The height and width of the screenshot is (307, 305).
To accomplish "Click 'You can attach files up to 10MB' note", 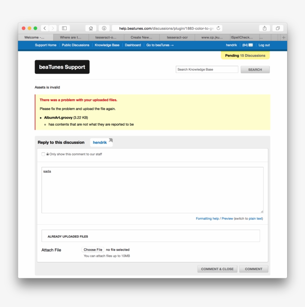I will (x=107, y=256).
